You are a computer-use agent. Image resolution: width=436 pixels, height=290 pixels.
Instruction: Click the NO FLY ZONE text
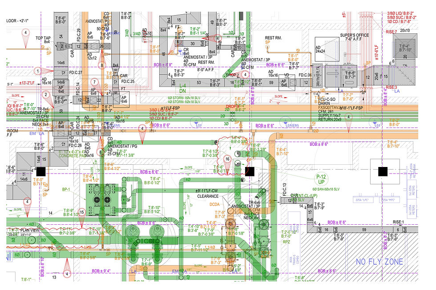click(380, 262)
